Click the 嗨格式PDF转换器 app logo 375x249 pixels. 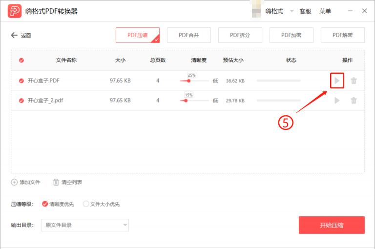click(x=15, y=11)
